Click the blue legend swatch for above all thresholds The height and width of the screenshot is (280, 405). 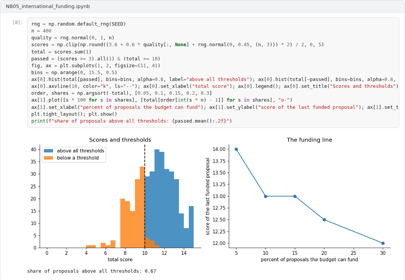[48, 151]
